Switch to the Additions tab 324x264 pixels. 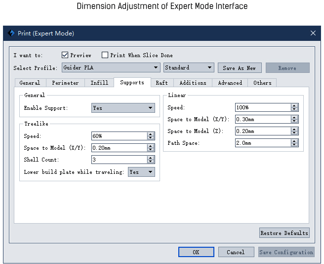193,83
